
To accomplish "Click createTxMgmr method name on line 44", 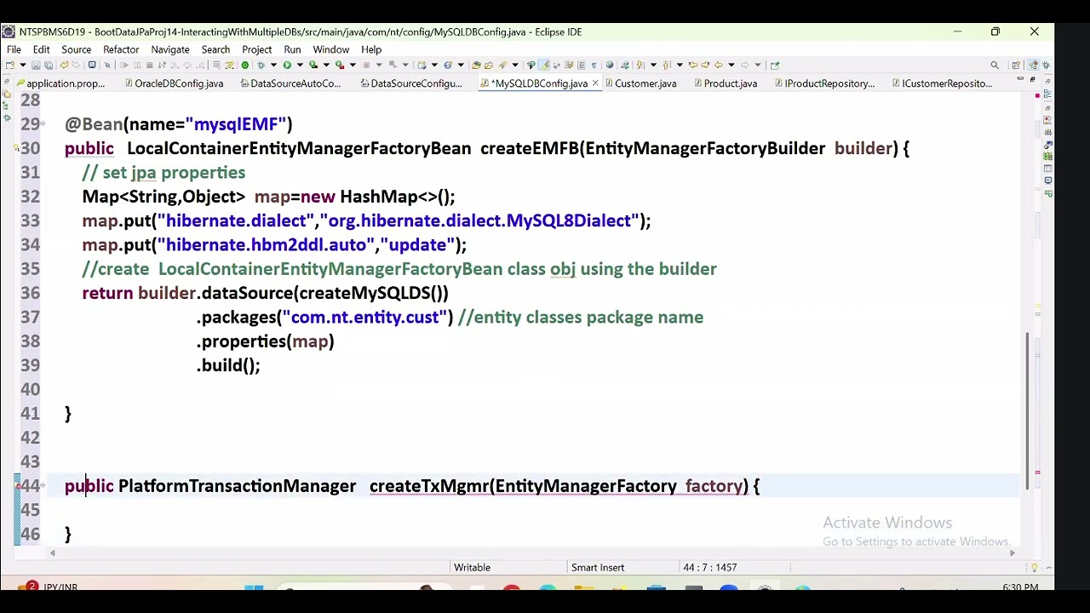I will 428,486.
